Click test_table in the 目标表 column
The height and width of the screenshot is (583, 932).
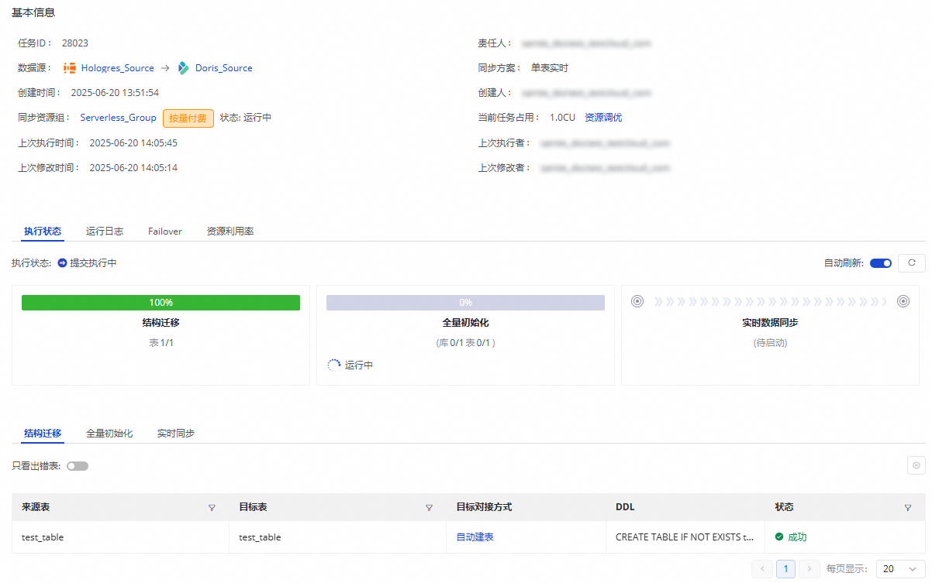(x=260, y=537)
